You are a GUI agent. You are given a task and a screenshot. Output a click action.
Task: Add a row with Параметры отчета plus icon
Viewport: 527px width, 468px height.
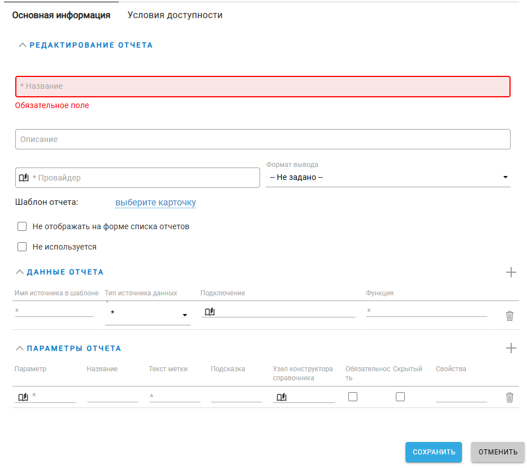[x=511, y=348]
